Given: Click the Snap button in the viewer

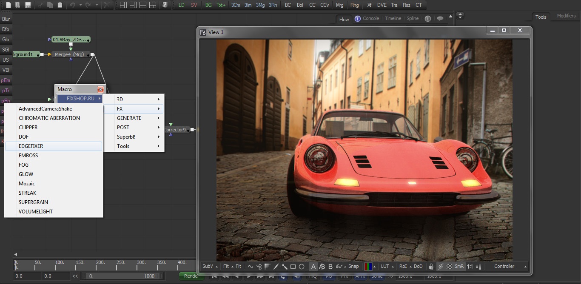Looking at the screenshot, I should point(353,267).
